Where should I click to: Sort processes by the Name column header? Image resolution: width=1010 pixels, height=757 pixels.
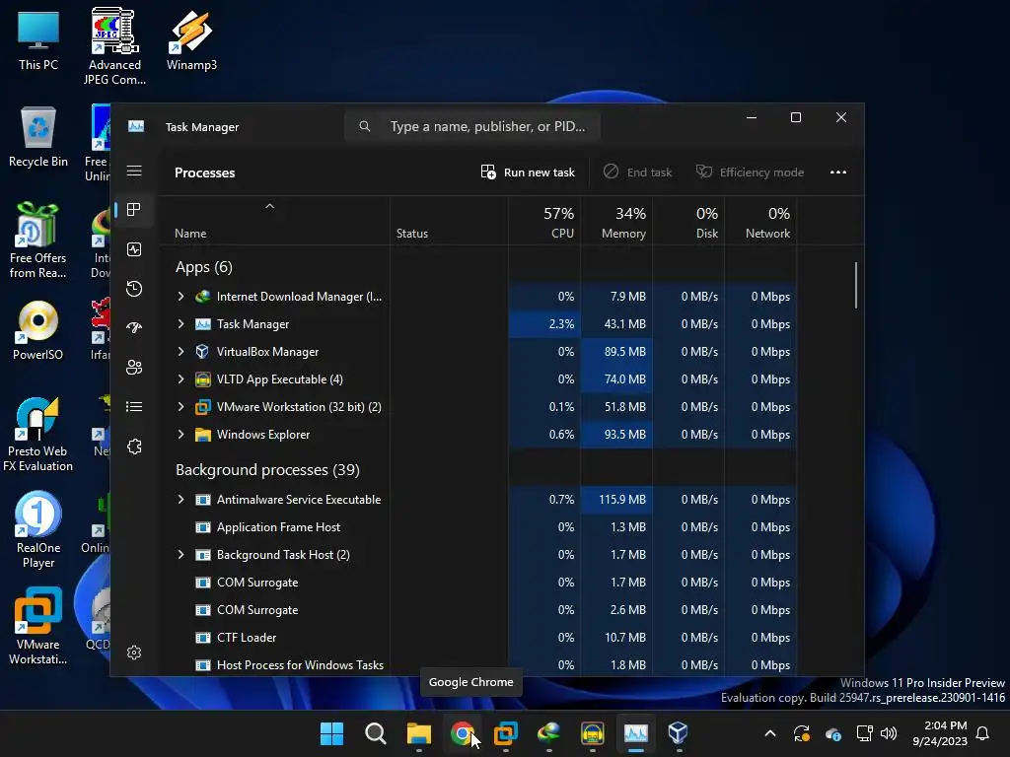pyautogui.click(x=275, y=222)
